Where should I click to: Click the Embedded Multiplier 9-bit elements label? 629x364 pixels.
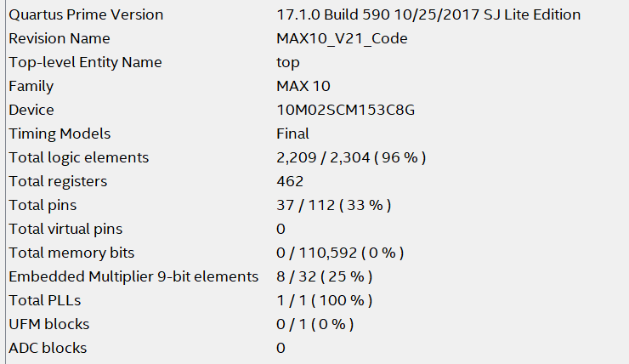[x=133, y=276]
